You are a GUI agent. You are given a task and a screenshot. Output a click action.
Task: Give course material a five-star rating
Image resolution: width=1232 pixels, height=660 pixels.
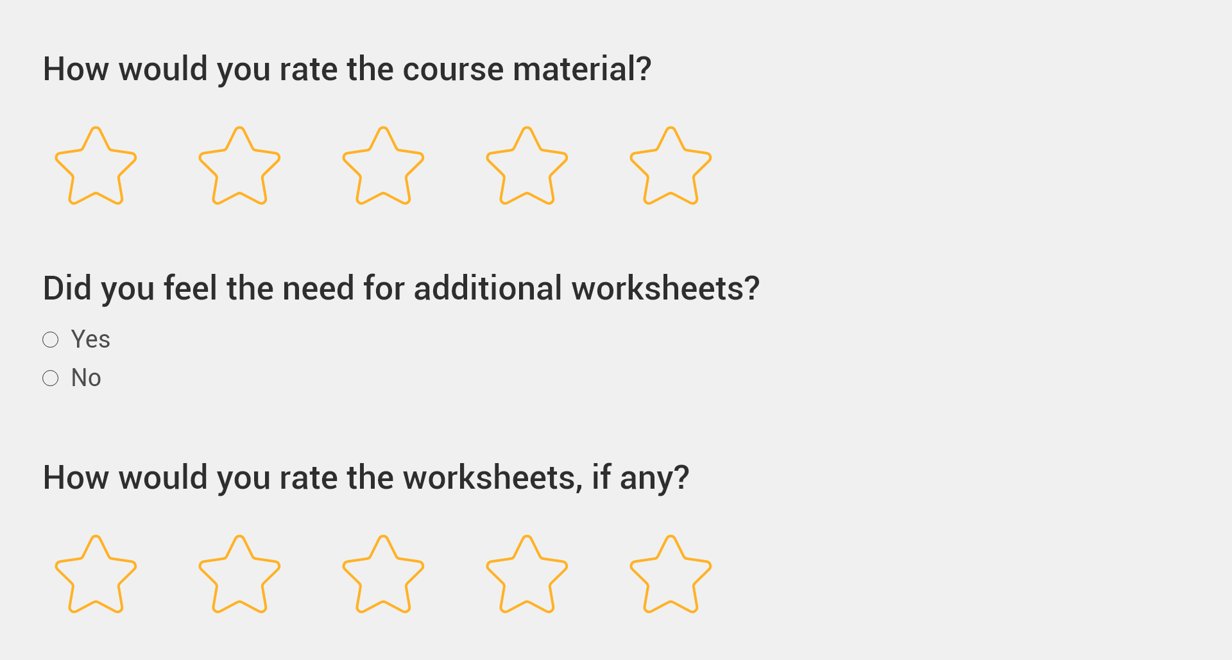(671, 167)
